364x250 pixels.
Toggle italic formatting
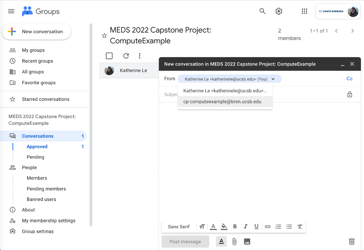coord(246,227)
